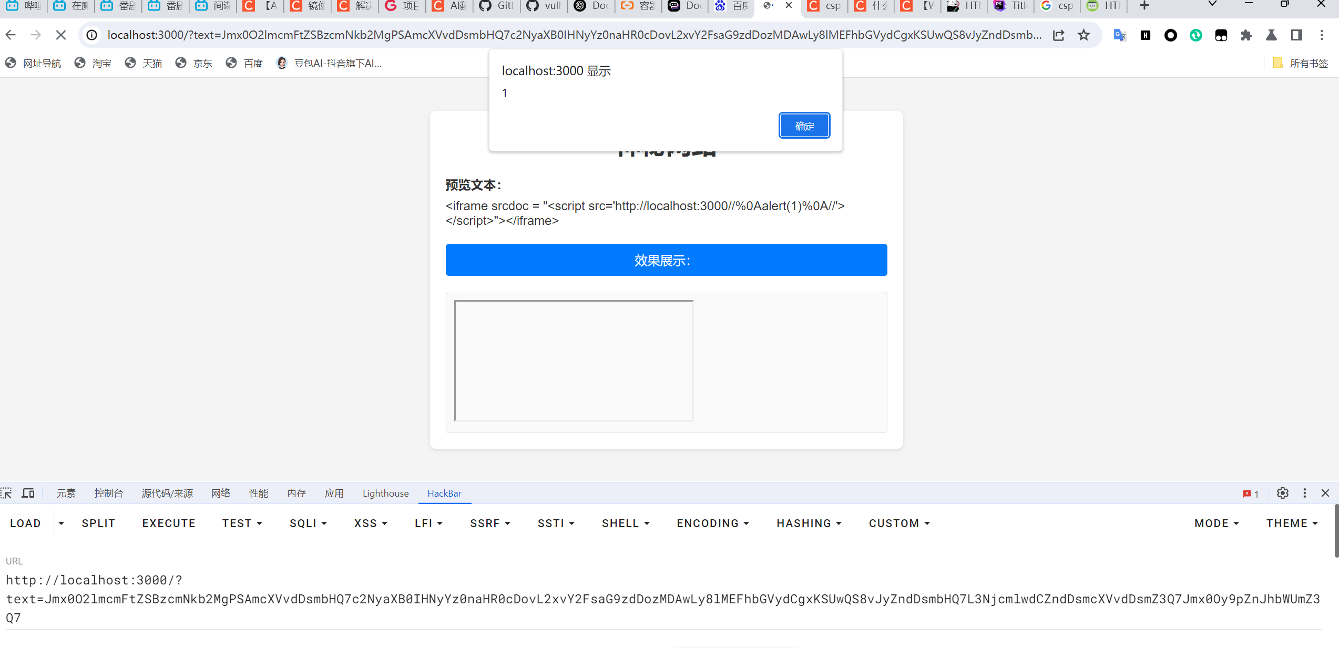The width and height of the screenshot is (1339, 648).
Task: Activate the DevTools inspect element icon
Action: (6, 493)
